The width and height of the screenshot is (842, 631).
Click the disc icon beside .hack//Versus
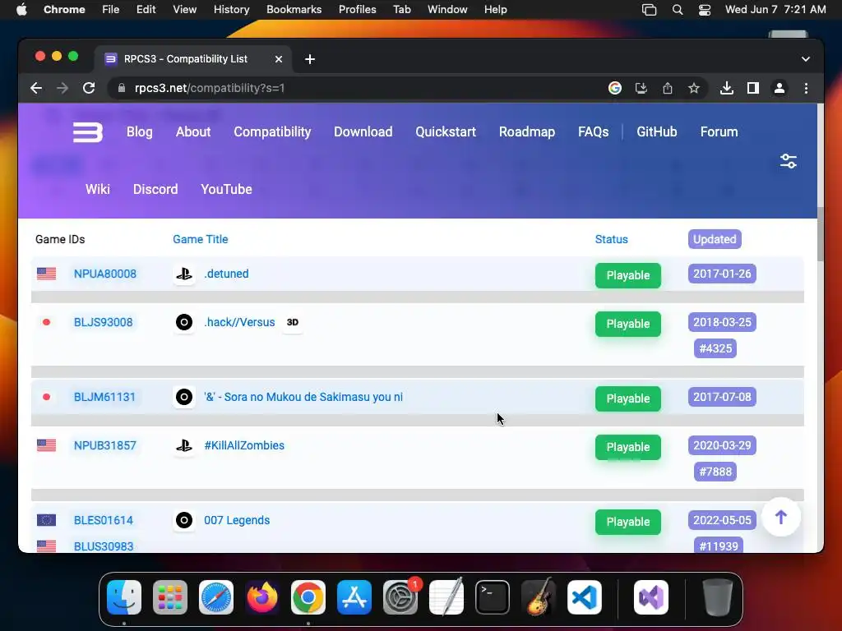(x=184, y=322)
